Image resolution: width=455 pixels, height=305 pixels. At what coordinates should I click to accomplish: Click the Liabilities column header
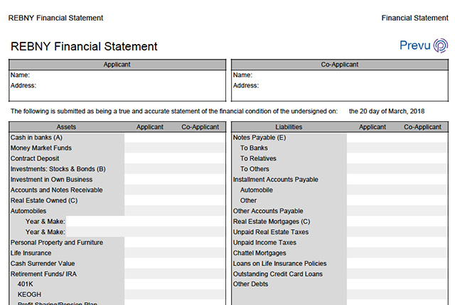pos(289,127)
